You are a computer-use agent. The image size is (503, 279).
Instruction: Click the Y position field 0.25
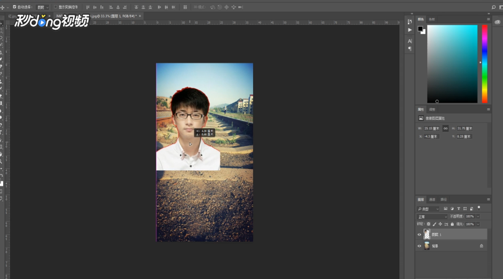[x=464, y=136]
